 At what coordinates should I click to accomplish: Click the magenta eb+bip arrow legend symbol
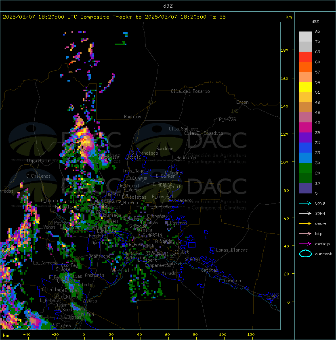(x=305, y=244)
